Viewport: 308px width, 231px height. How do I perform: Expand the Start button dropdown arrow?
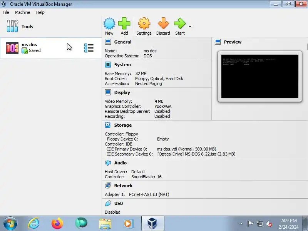coord(190,26)
